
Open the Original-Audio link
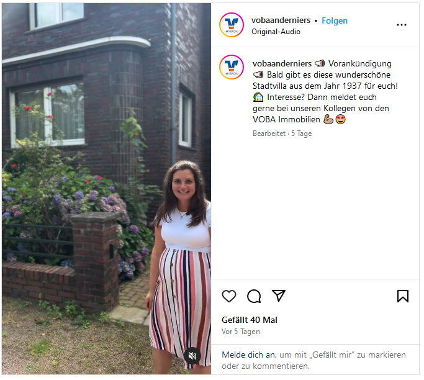[x=276, y=32]
